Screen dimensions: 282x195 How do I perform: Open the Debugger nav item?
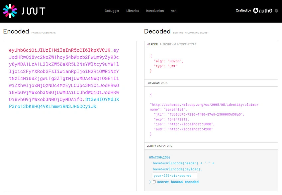[112, 11]
